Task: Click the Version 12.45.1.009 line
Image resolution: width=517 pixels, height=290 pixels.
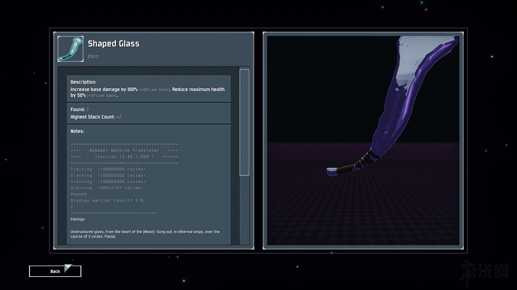Action: (124, 157)
